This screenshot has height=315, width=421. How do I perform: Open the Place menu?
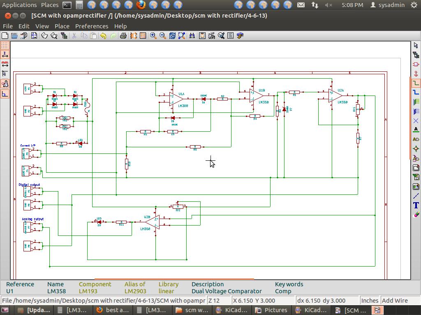(x=62, y=26)
